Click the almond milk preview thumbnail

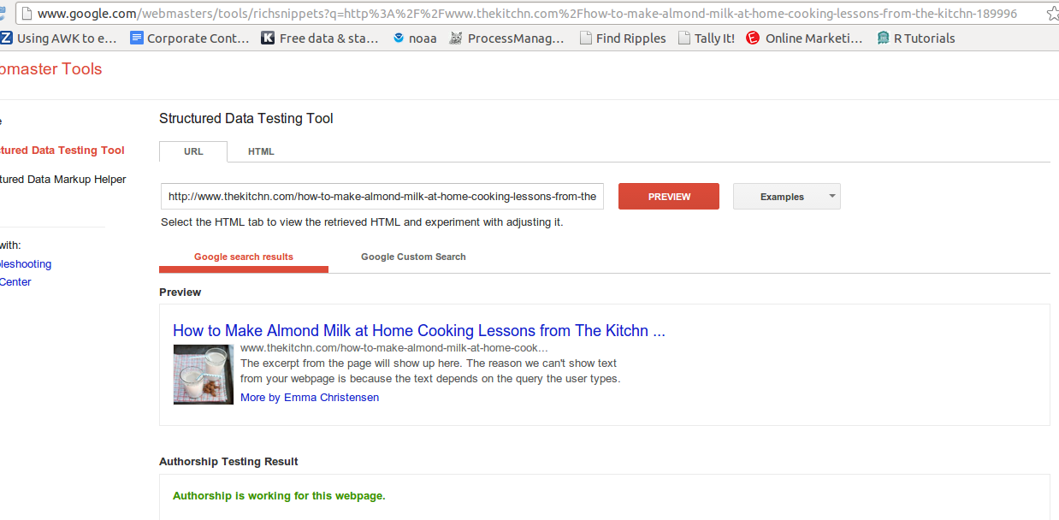(204, 375)
